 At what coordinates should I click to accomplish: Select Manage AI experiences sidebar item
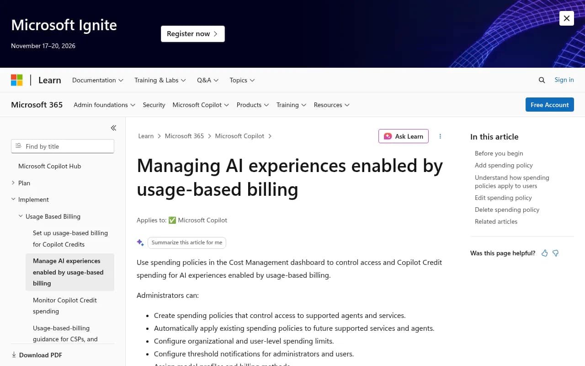coord(70,272)
